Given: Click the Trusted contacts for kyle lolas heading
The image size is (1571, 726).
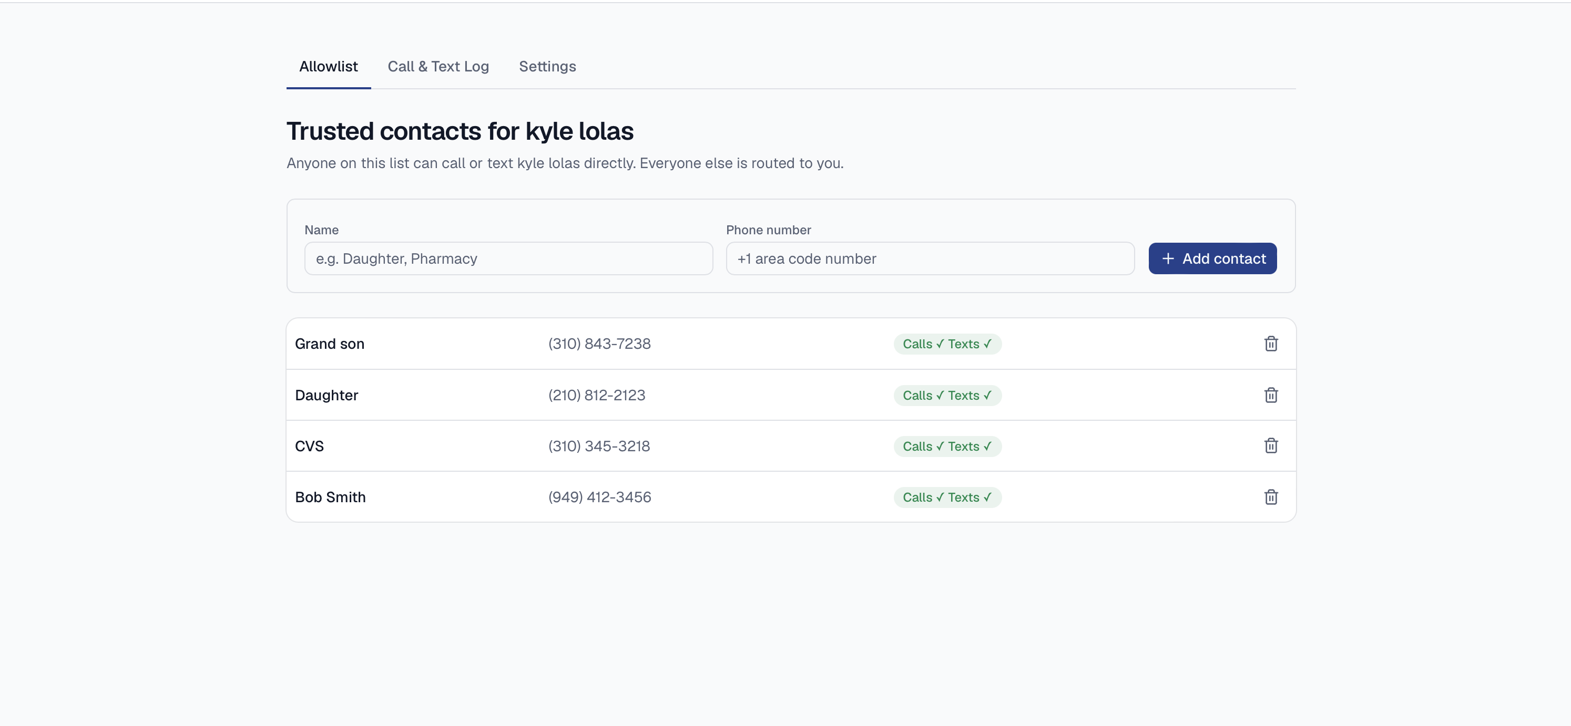Looking at the screenshot, I should pyautogui.click(x=460, y=131).
